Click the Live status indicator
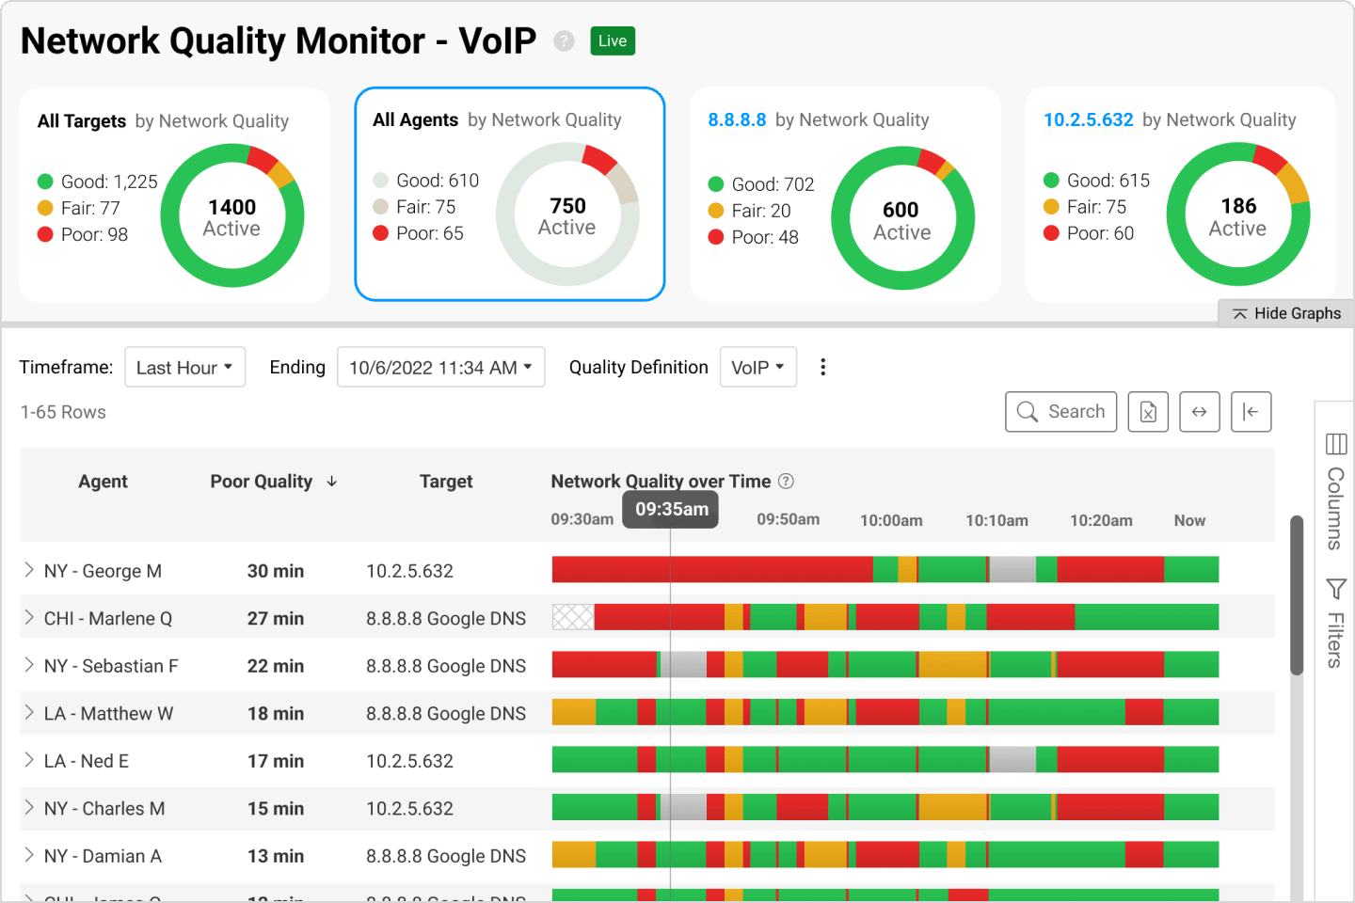1355x903 pixels. coord(612,40)
